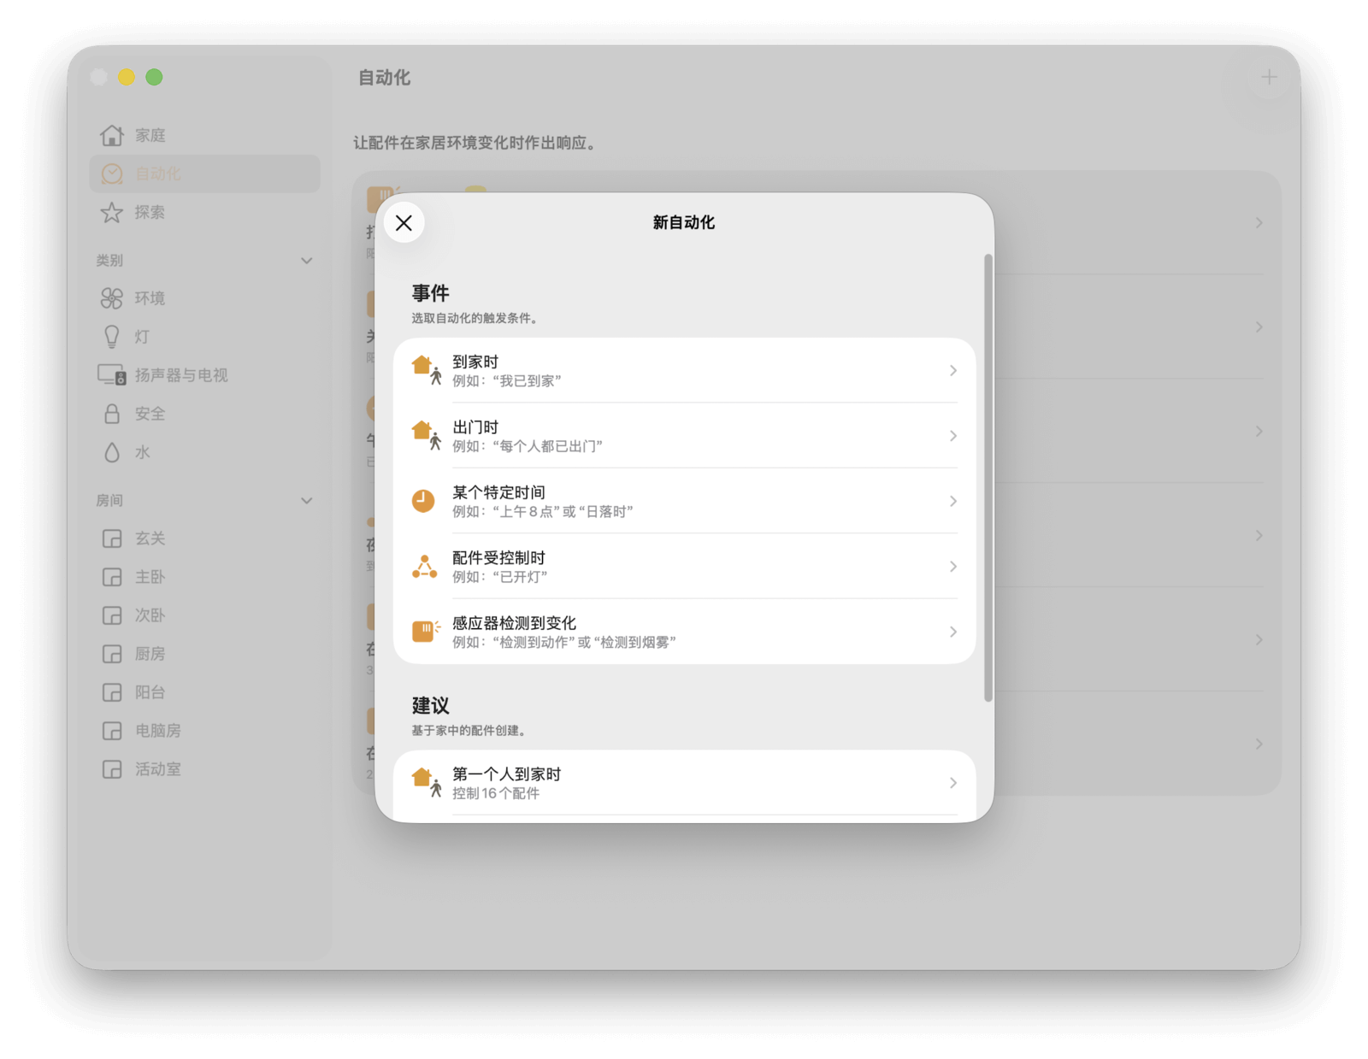This screenshot has height=1059, width=1368.
Task: Click the room icon beside 主卧
Action: coord(112,577)
